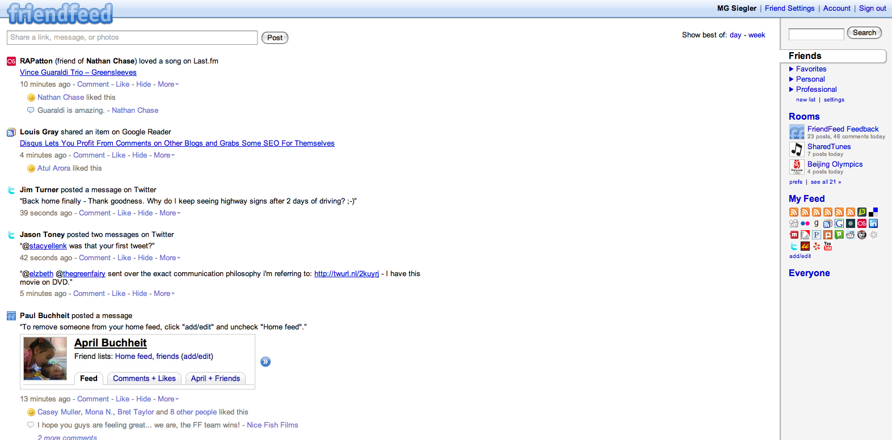Image resolution: width=892 pixels, height=440 pixels.
Task: Show best of day
Action: (735, 35)
